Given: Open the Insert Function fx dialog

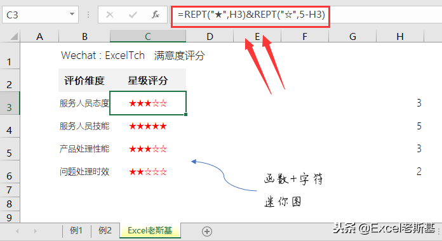Looking at the screenshot, I should coord(156,15).
